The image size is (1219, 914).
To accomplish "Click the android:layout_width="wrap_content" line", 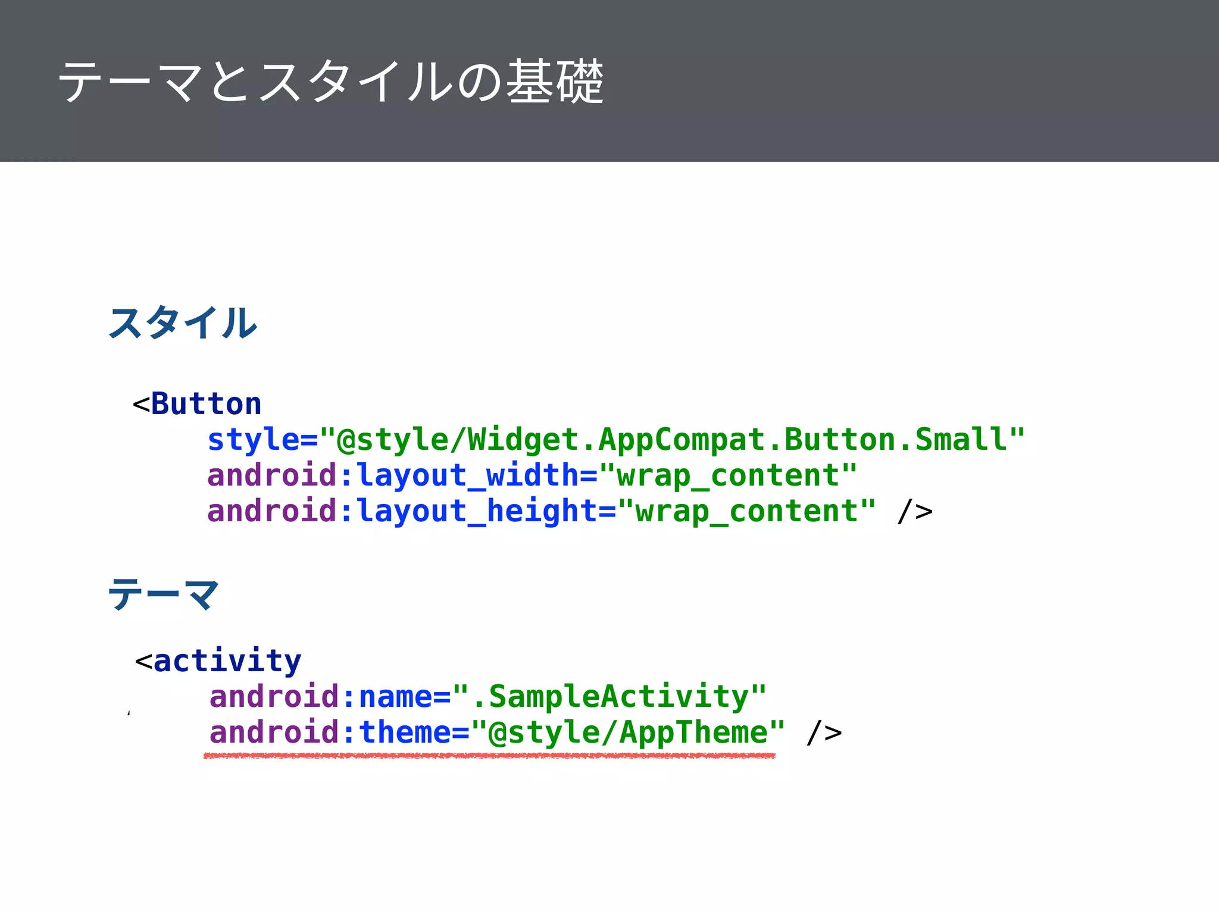I will pyautogui.click(x=532, y=476).
